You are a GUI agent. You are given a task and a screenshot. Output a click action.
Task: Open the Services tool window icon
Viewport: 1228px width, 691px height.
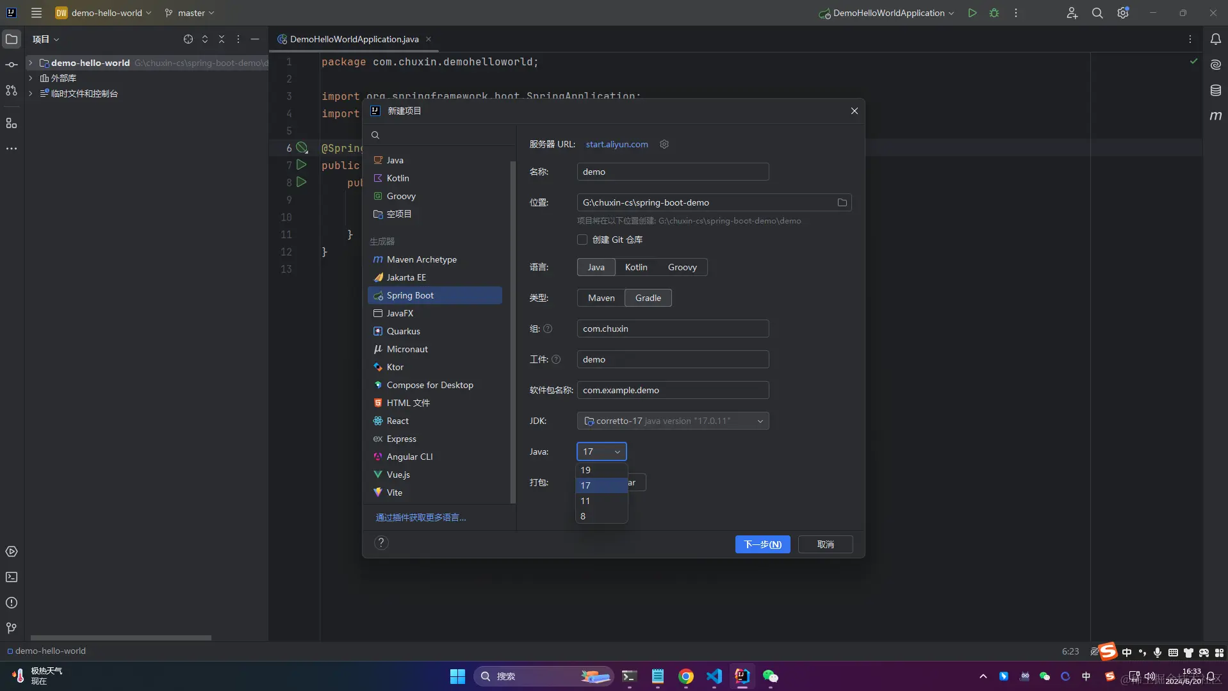coord(12,551)
